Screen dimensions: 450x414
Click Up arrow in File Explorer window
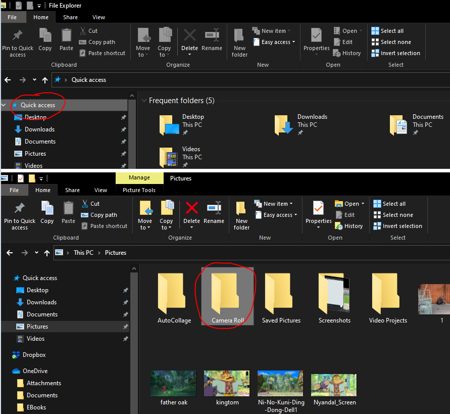[45, 80]
